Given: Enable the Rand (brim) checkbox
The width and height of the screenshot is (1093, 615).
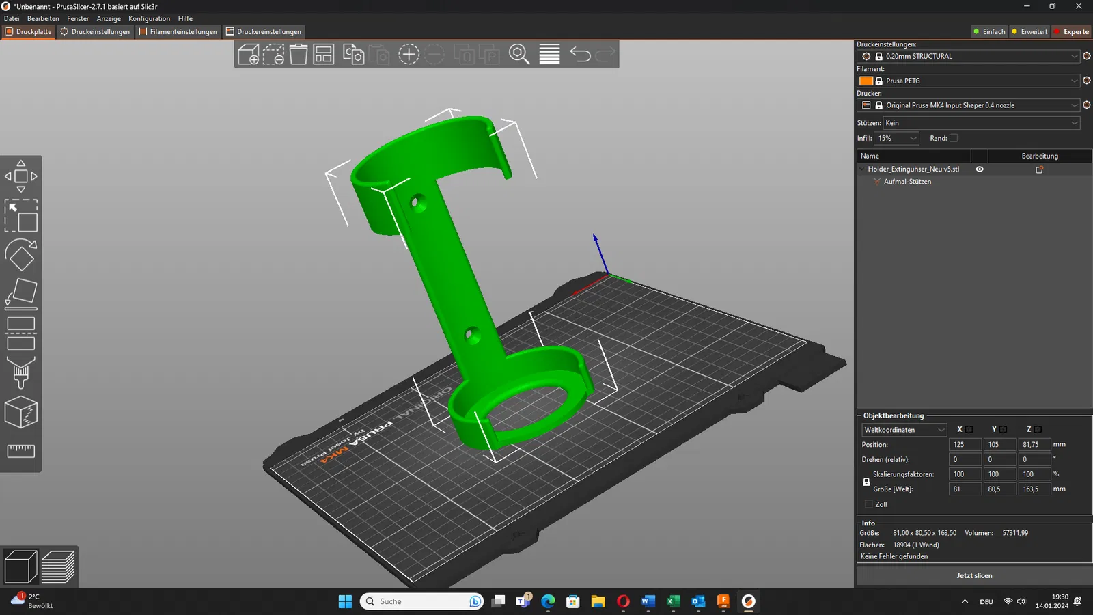Looking at the screenshot, I should tap(954, 138).
